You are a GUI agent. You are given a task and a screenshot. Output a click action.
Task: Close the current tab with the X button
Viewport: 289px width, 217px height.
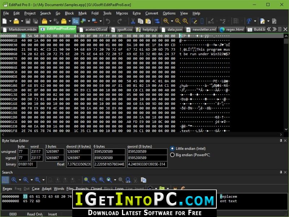pos(285,29)
